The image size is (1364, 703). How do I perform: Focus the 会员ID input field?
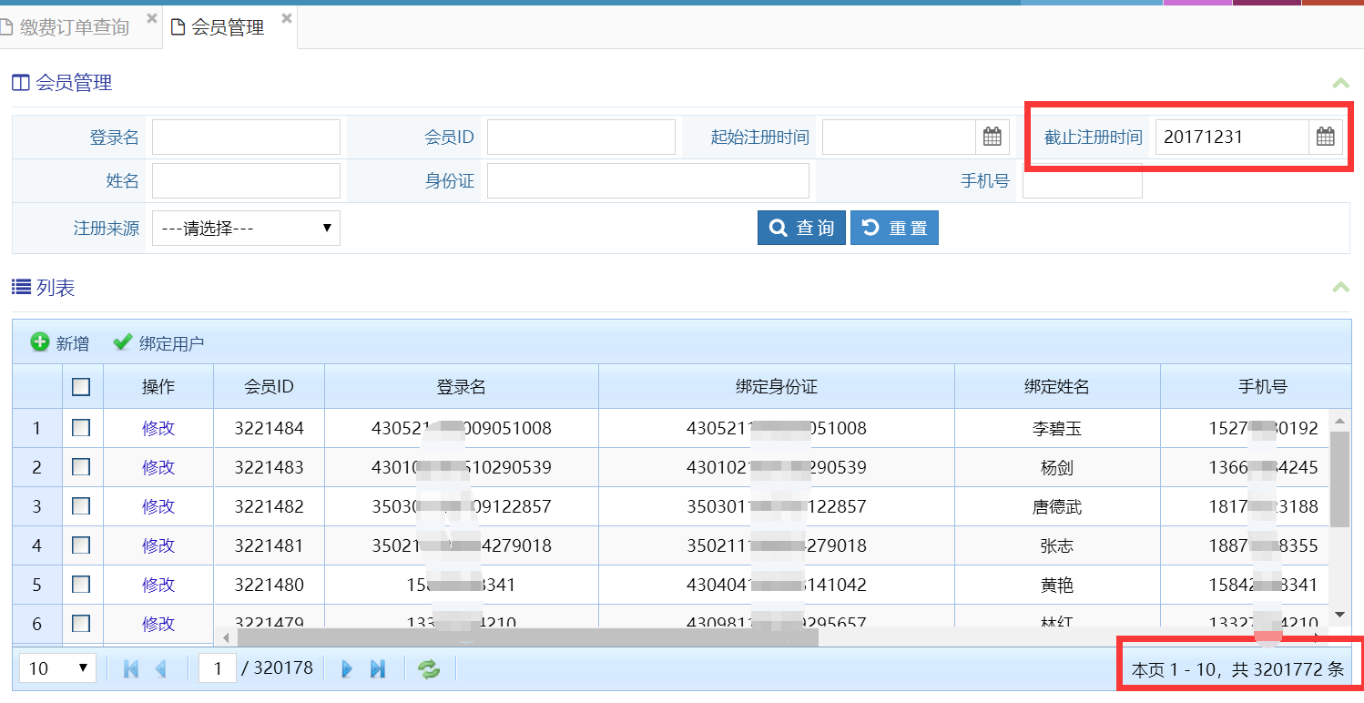coord(581,138)
